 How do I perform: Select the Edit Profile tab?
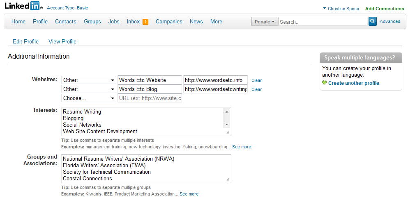[x=25, y=41]
